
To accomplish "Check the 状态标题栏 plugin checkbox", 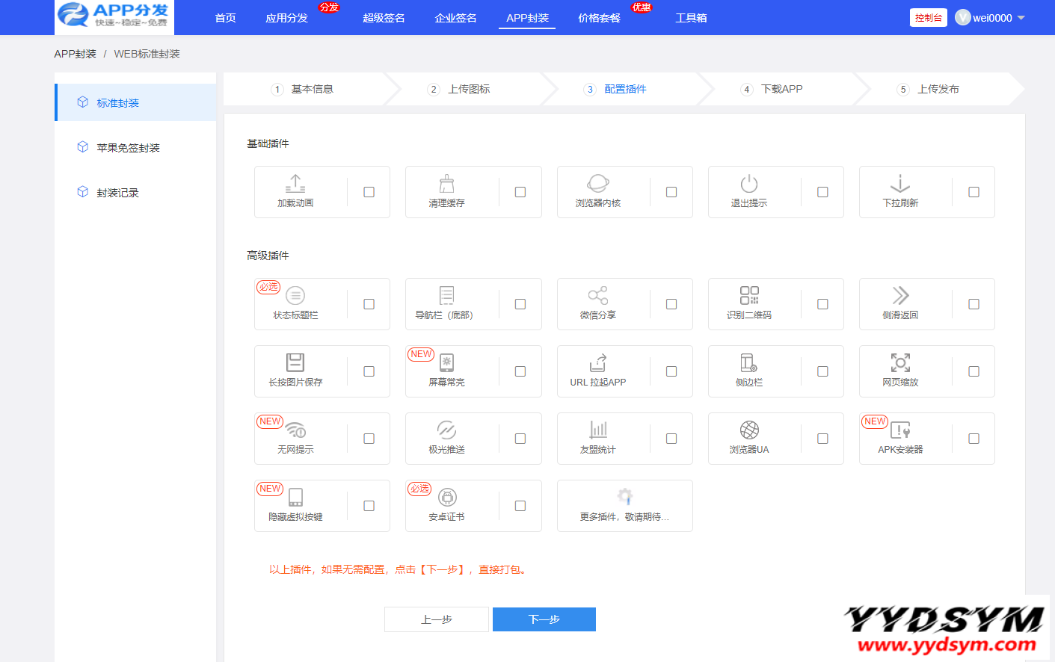I will (x=369, y=304).
